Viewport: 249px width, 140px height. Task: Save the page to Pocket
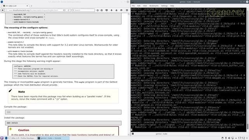(107, 10)
